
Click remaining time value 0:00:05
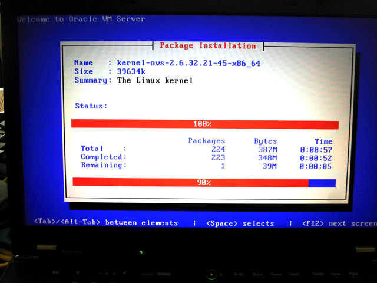tap(316, 166)
